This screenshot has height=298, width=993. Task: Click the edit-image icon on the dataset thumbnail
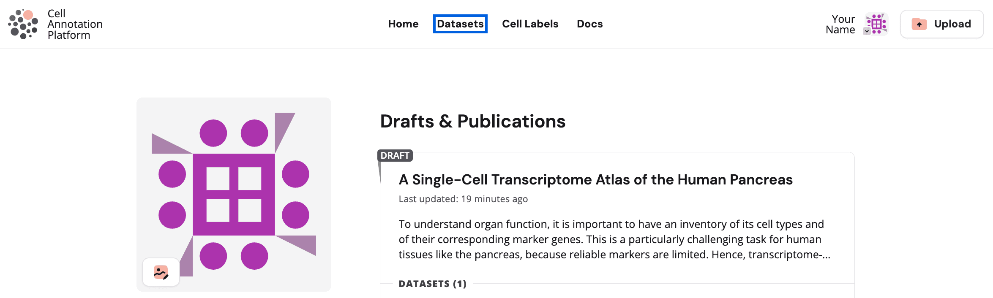click(162, 271)
